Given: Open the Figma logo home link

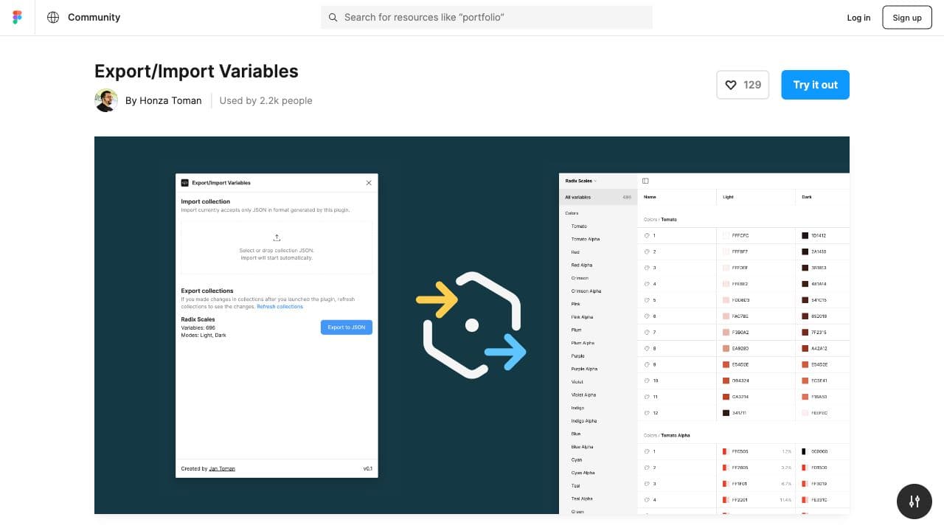Looking at the screenshot, I should coord(18,18).
